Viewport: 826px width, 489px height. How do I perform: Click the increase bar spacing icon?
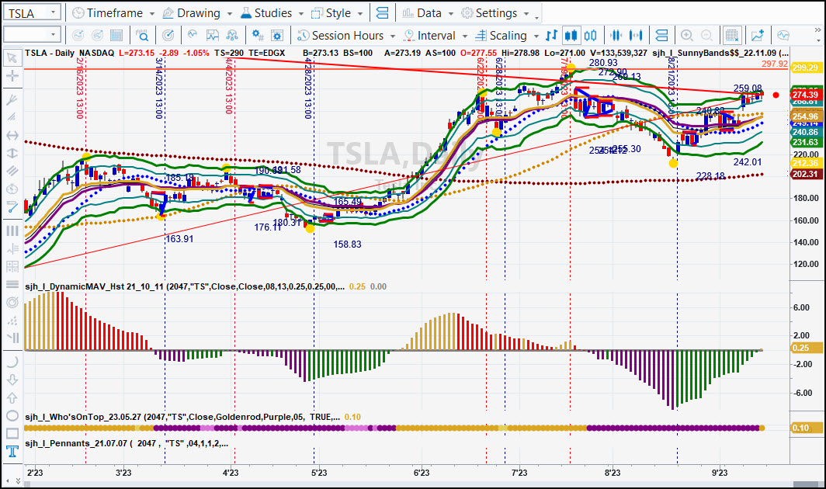coord(636,35)
